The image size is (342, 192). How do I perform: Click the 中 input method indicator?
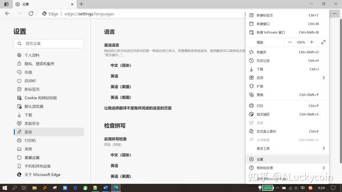point(303,188)
